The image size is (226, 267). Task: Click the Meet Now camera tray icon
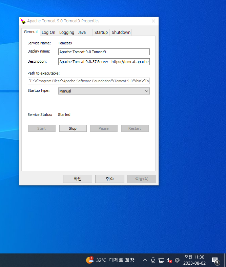pyautogui.click(x=153, y=260)
